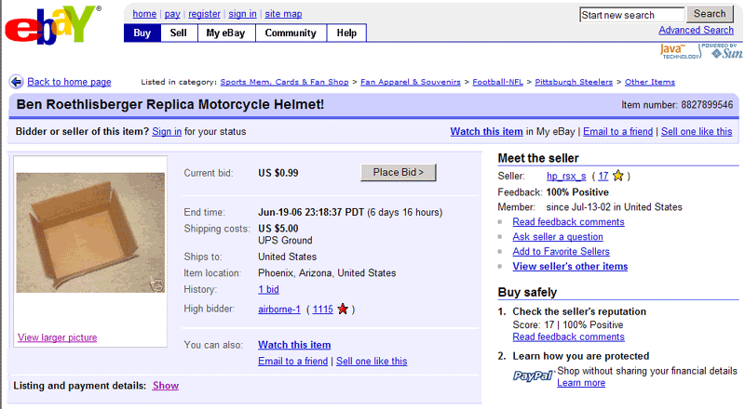Open the View larger picture link
The width and height of the screenshot is (745, 409).
[58, 337]
